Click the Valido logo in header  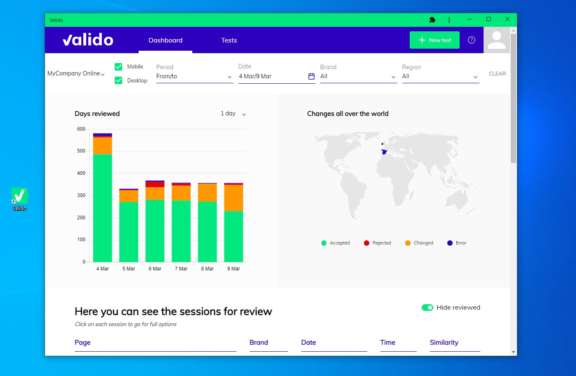pos(88,40)
